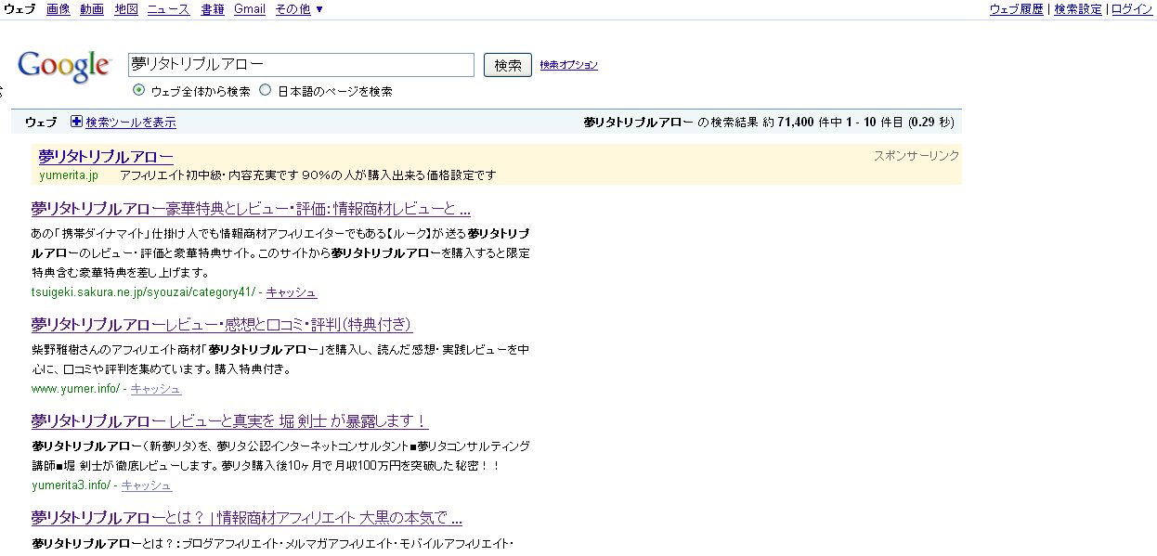
Task: Show search tools via 検索ツールを表示
Action: click(x=131, y=123)
